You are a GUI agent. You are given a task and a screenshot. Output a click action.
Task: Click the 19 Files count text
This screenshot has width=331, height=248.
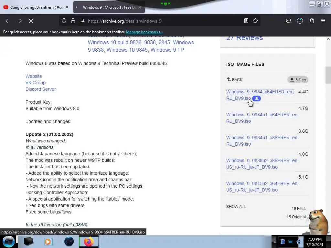pyautogui.click(x=299, y=209)
